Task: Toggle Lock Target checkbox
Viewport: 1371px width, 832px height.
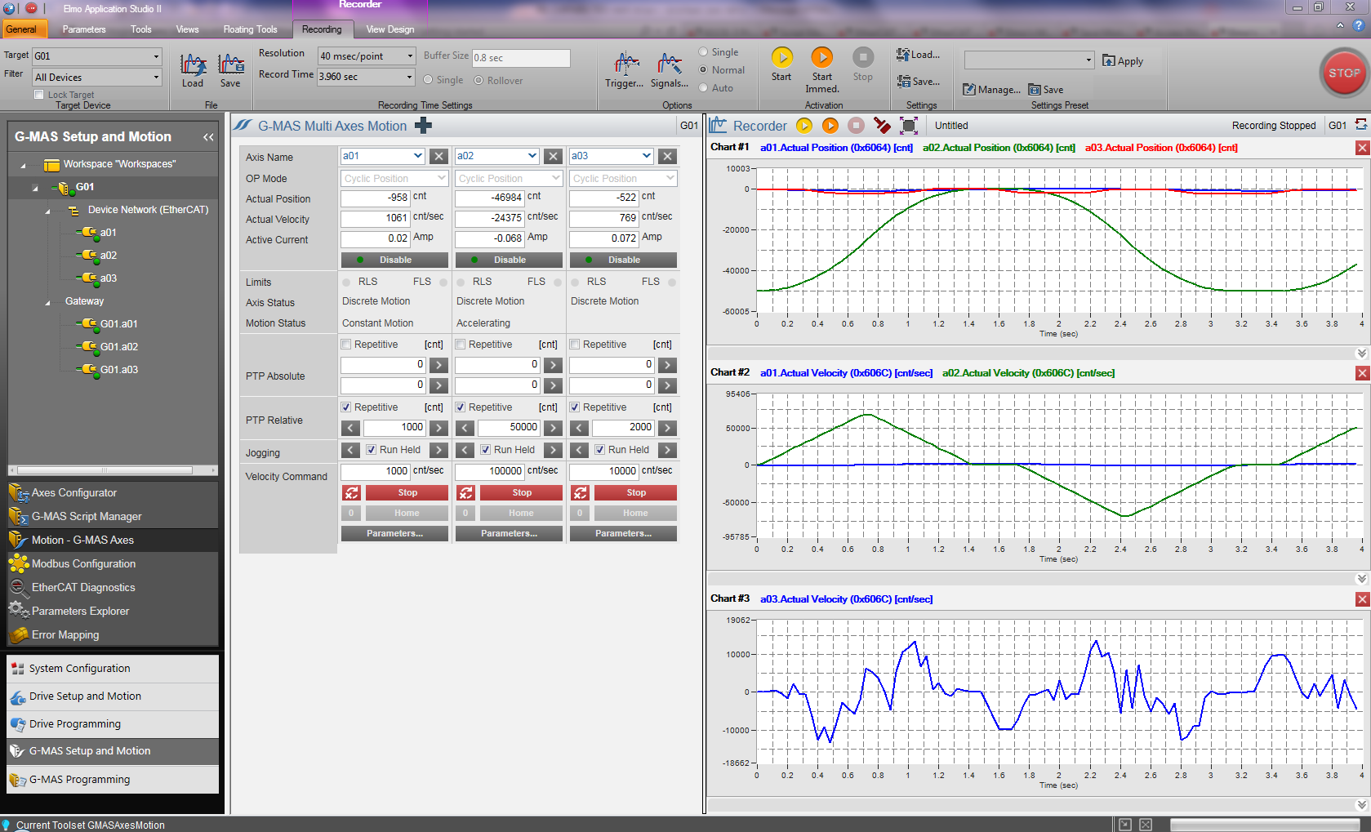Action: [x=38, y=95]
